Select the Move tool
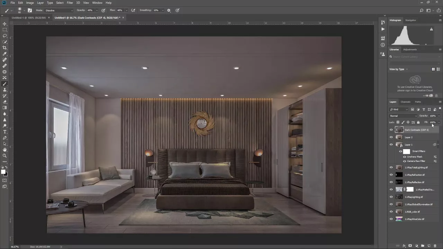This screenshot has width=443, height=249. [x=4, y=24]
